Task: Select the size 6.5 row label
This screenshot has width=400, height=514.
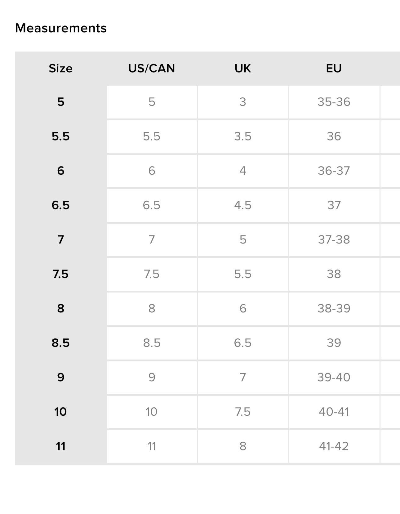Action: [x=60, y=205]
